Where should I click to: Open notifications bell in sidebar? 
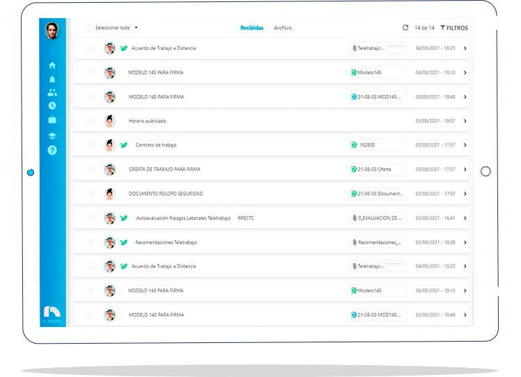(x=52, y=79)
